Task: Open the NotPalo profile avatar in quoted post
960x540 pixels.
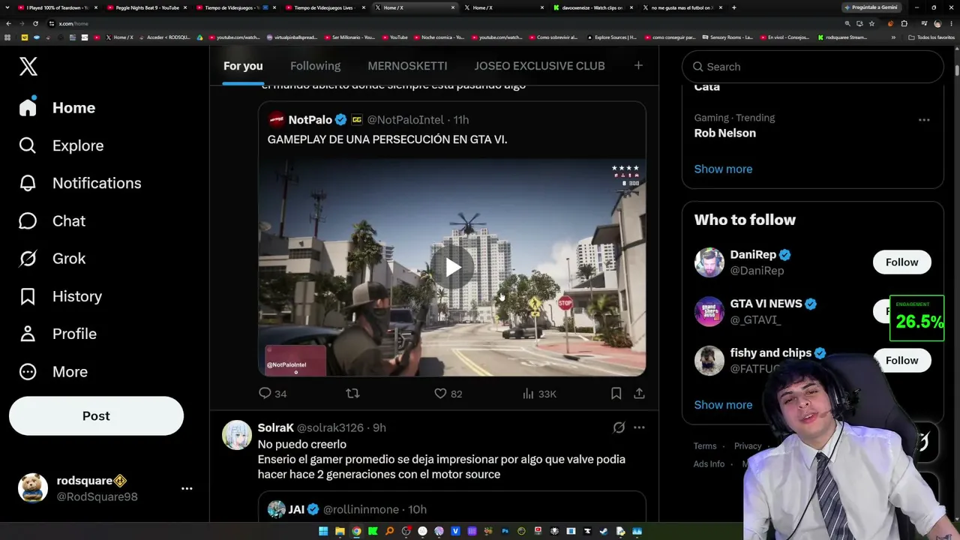Action: [276, 120]
